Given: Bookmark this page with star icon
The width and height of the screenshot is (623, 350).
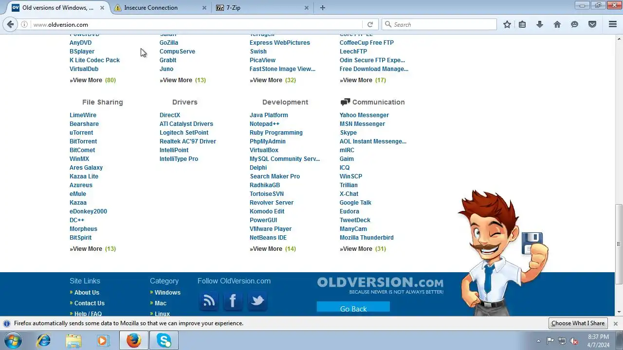Looking at the screenshot, I should tap(507, 24).
